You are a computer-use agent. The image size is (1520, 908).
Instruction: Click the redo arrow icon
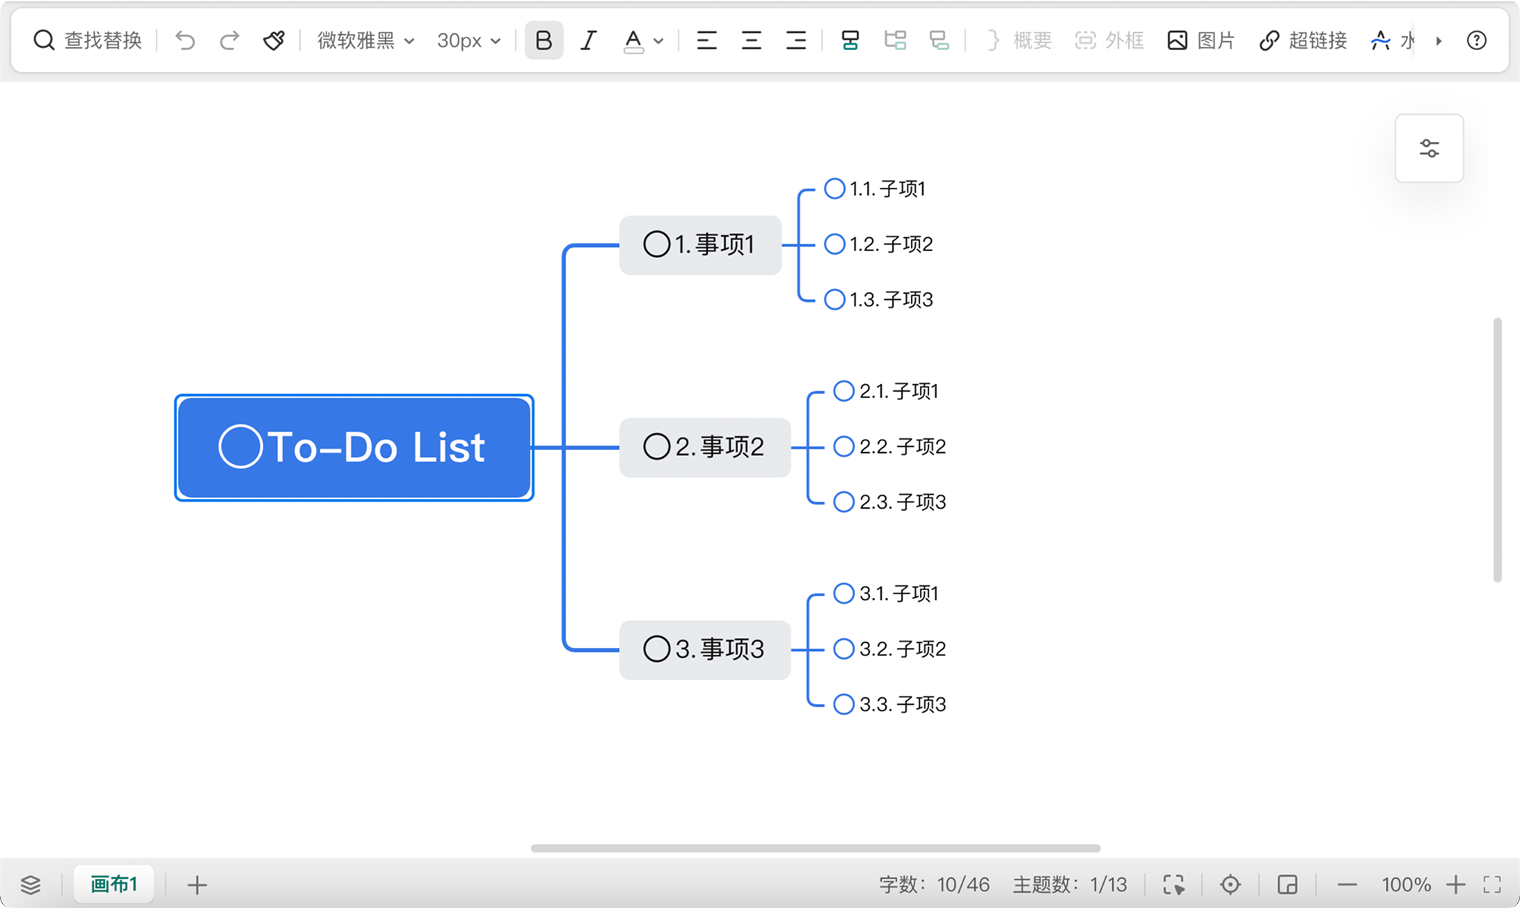(229, 40)
